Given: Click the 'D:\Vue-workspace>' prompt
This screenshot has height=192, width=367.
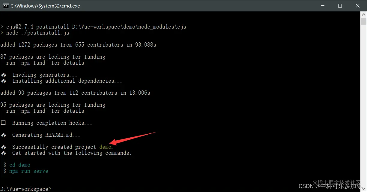Looking at the screenshot, I should point(26,189).
